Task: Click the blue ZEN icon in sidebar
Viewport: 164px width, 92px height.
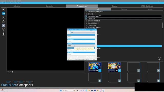Action: pos(3,14)
